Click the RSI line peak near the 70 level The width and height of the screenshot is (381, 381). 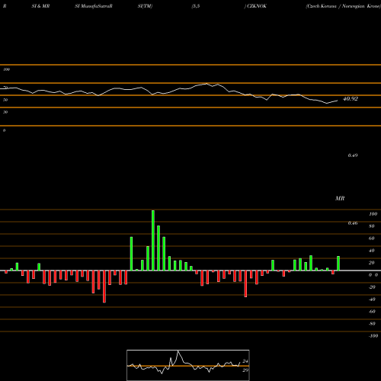(x=207, y=84)
